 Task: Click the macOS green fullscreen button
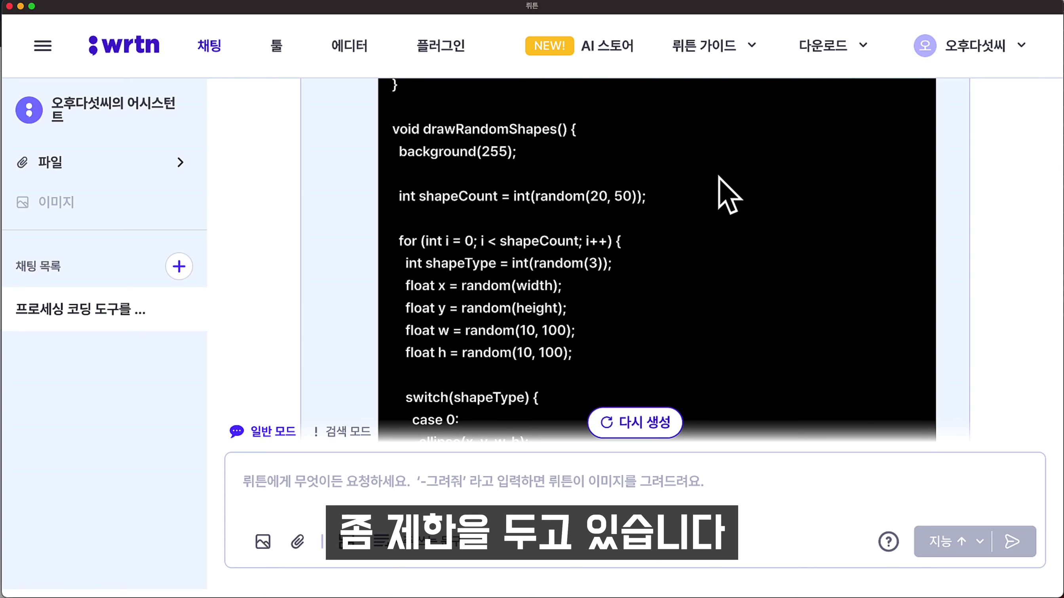[x=31, y=6]
